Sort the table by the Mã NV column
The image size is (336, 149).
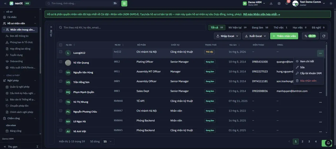tap(119, 45)
